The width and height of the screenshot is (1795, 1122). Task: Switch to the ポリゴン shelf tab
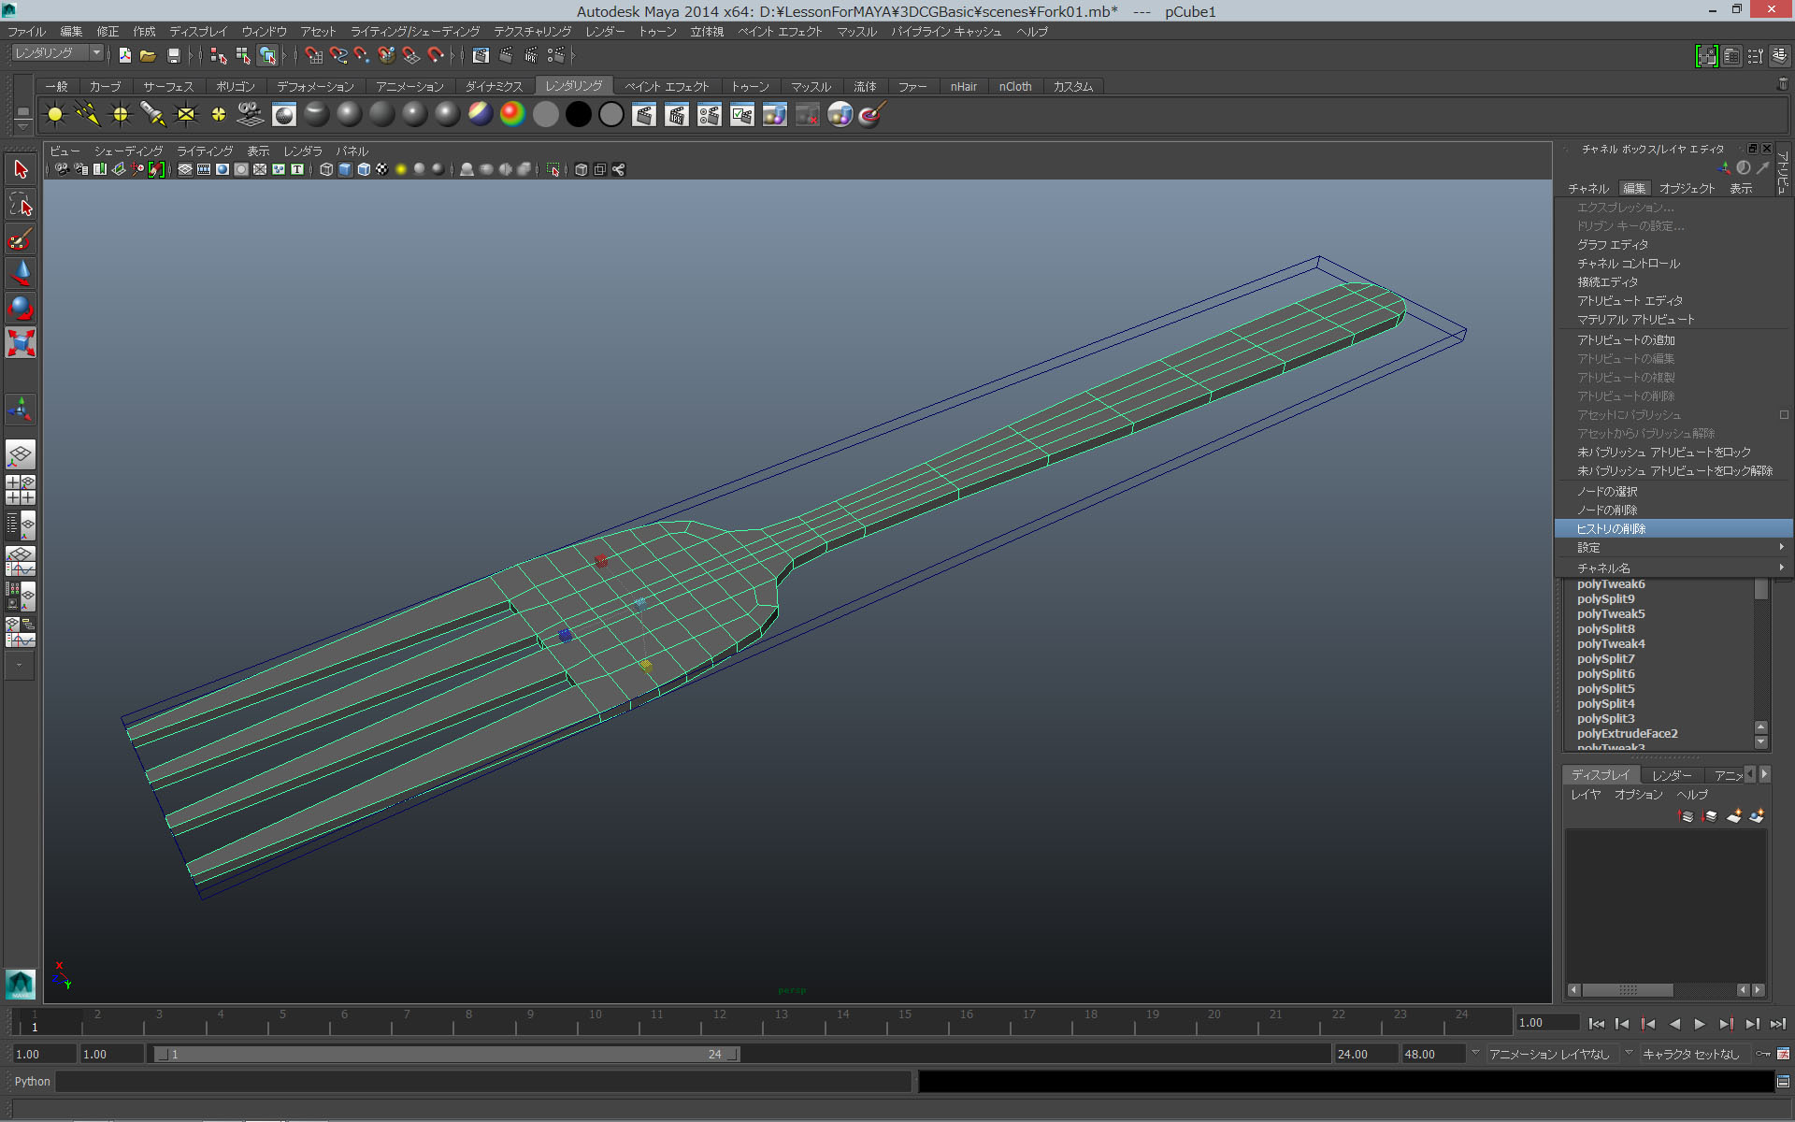pyautogui.click(x=235, y=86)
